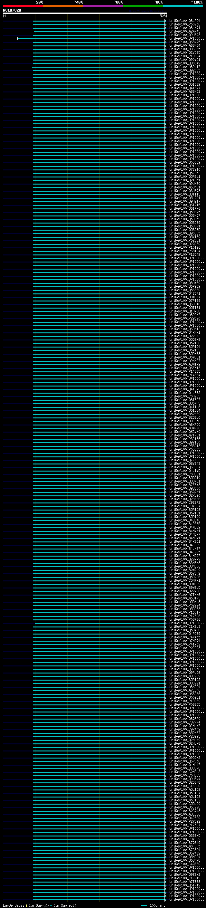Pick the UniRef100_P62631 row label

pyautogui.click(x=185, y=240)
